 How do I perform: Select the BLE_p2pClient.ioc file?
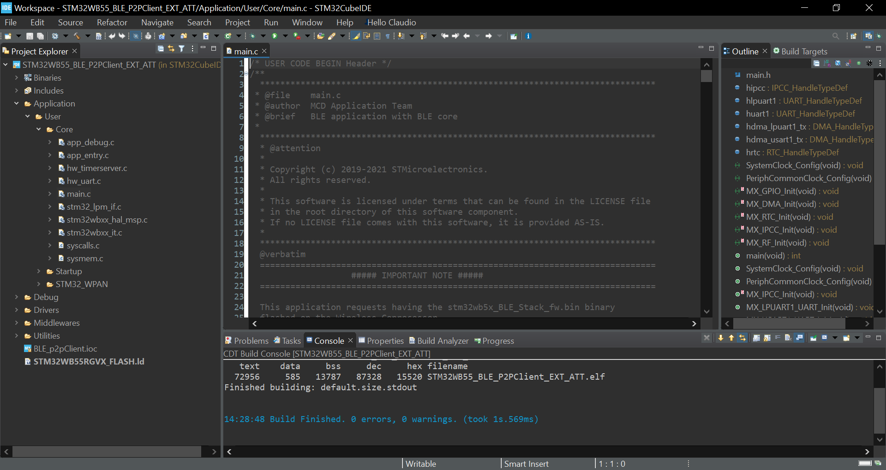pos(60,348)
